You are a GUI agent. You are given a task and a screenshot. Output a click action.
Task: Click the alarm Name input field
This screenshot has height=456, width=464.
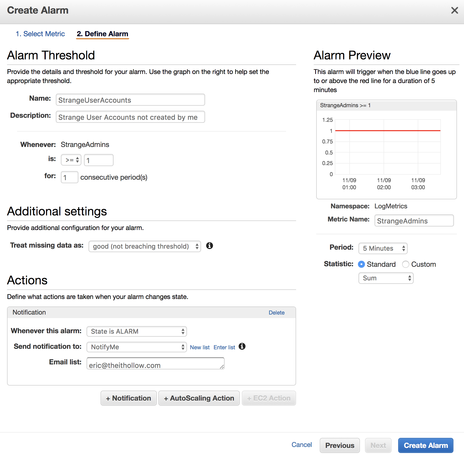click(130, 100)
